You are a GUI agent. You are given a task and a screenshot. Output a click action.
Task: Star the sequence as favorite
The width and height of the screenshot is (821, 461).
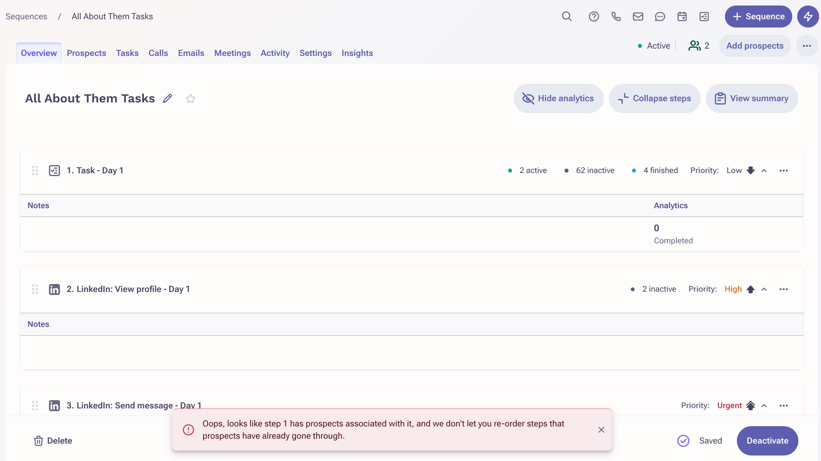click(190, 99)
